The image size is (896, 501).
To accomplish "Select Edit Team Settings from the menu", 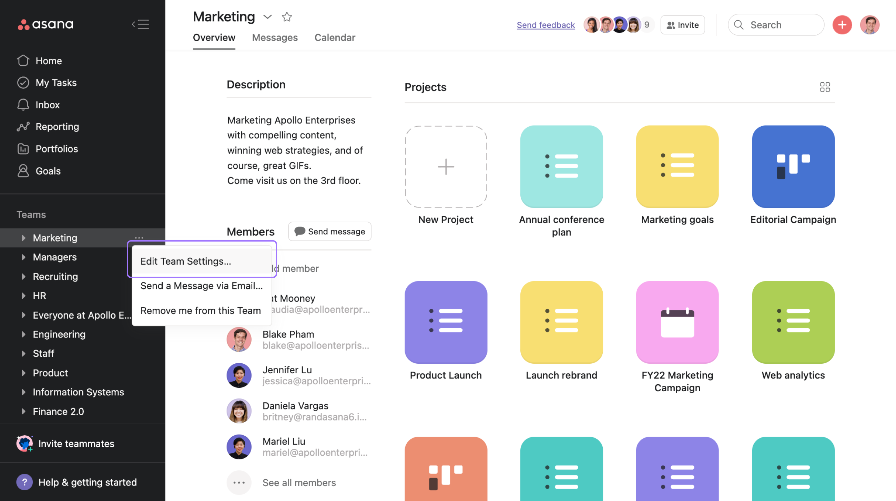I will tap(202, 261).
